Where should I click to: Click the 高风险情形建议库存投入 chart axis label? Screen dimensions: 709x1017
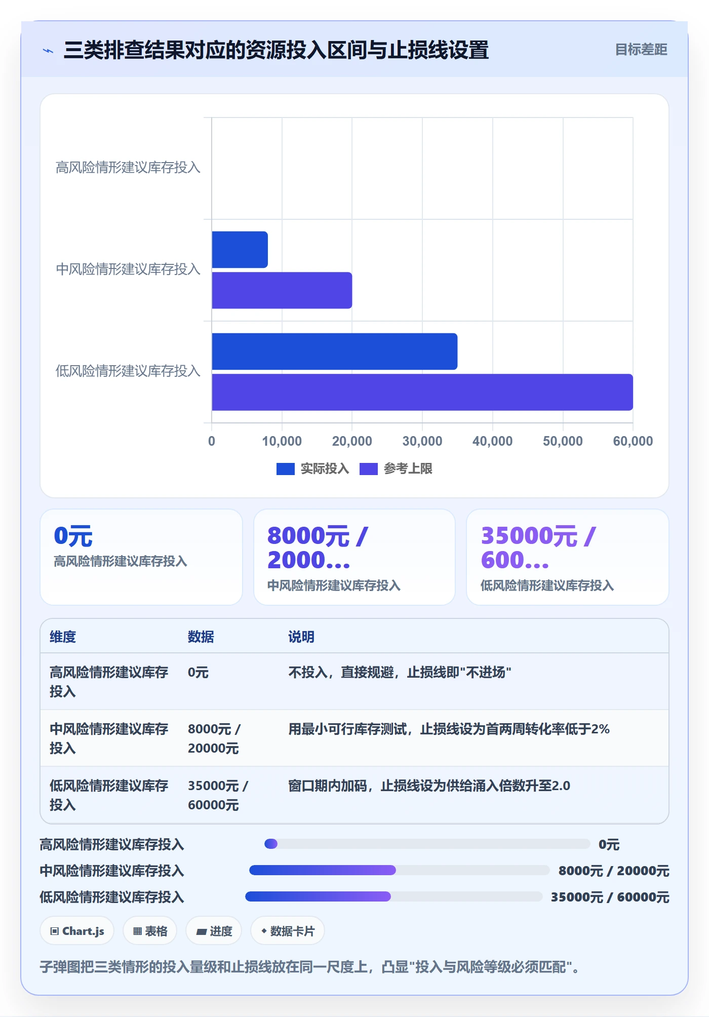(128, 168)
